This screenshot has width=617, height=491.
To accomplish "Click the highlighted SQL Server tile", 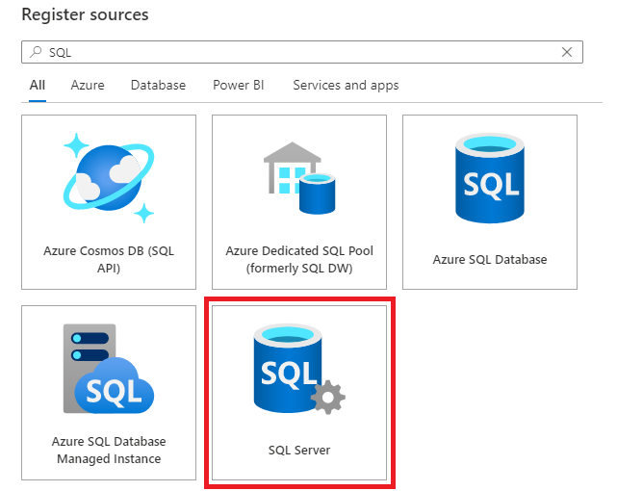I will tap(298, 393).
